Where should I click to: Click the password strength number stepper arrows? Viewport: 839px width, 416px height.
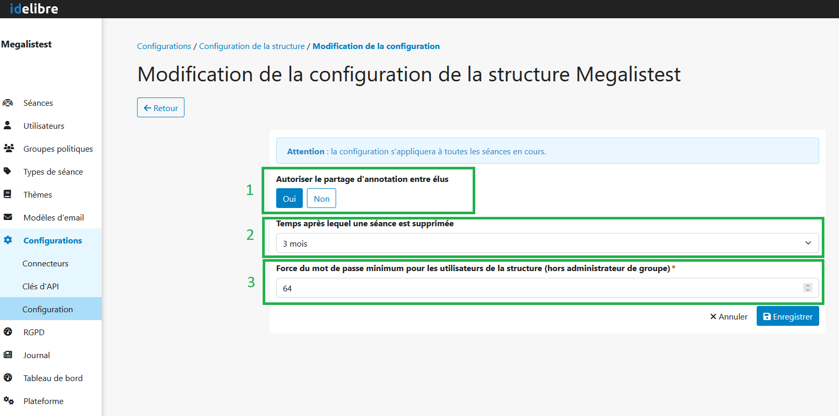coord(807,288)
